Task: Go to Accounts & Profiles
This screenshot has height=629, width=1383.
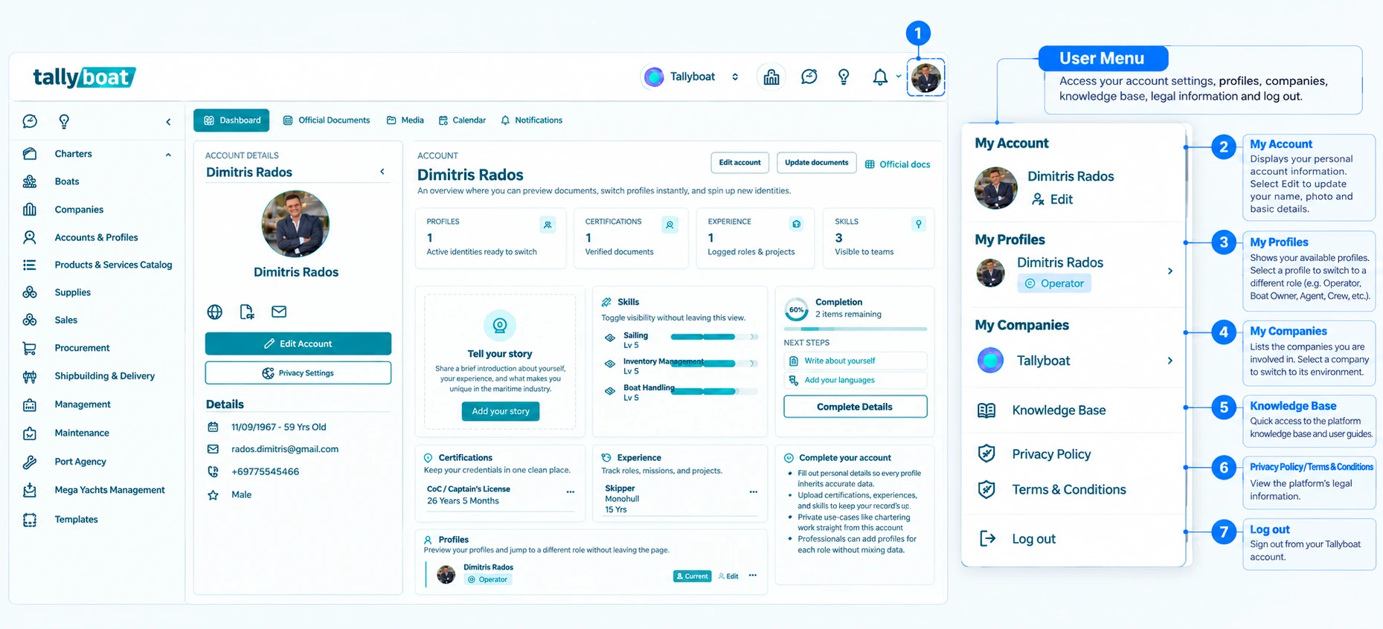Action: (97, 237)
